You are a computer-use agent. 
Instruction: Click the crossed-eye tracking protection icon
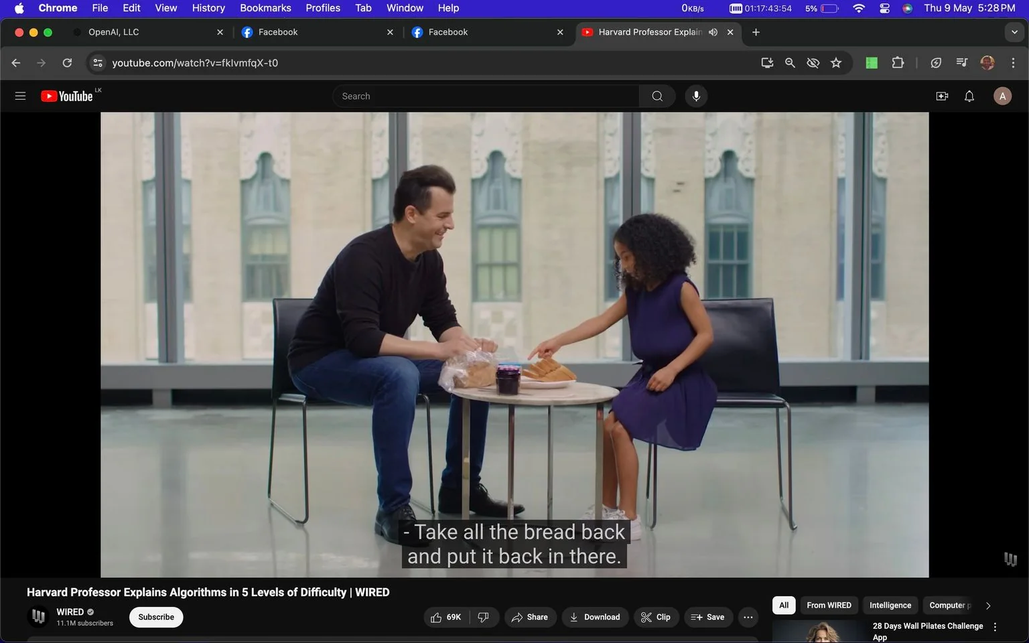pyautogui.click(x=813, y=63)
